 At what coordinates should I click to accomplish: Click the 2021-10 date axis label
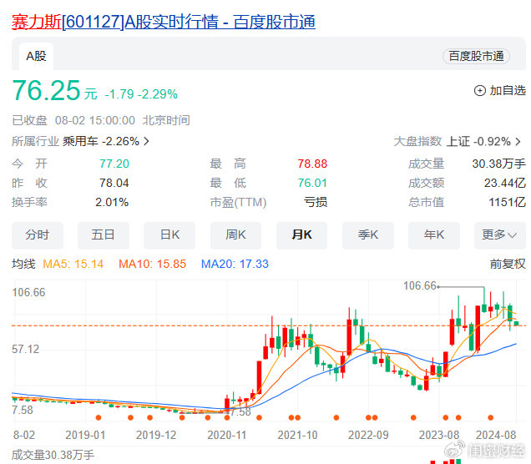tap(298, 435)
